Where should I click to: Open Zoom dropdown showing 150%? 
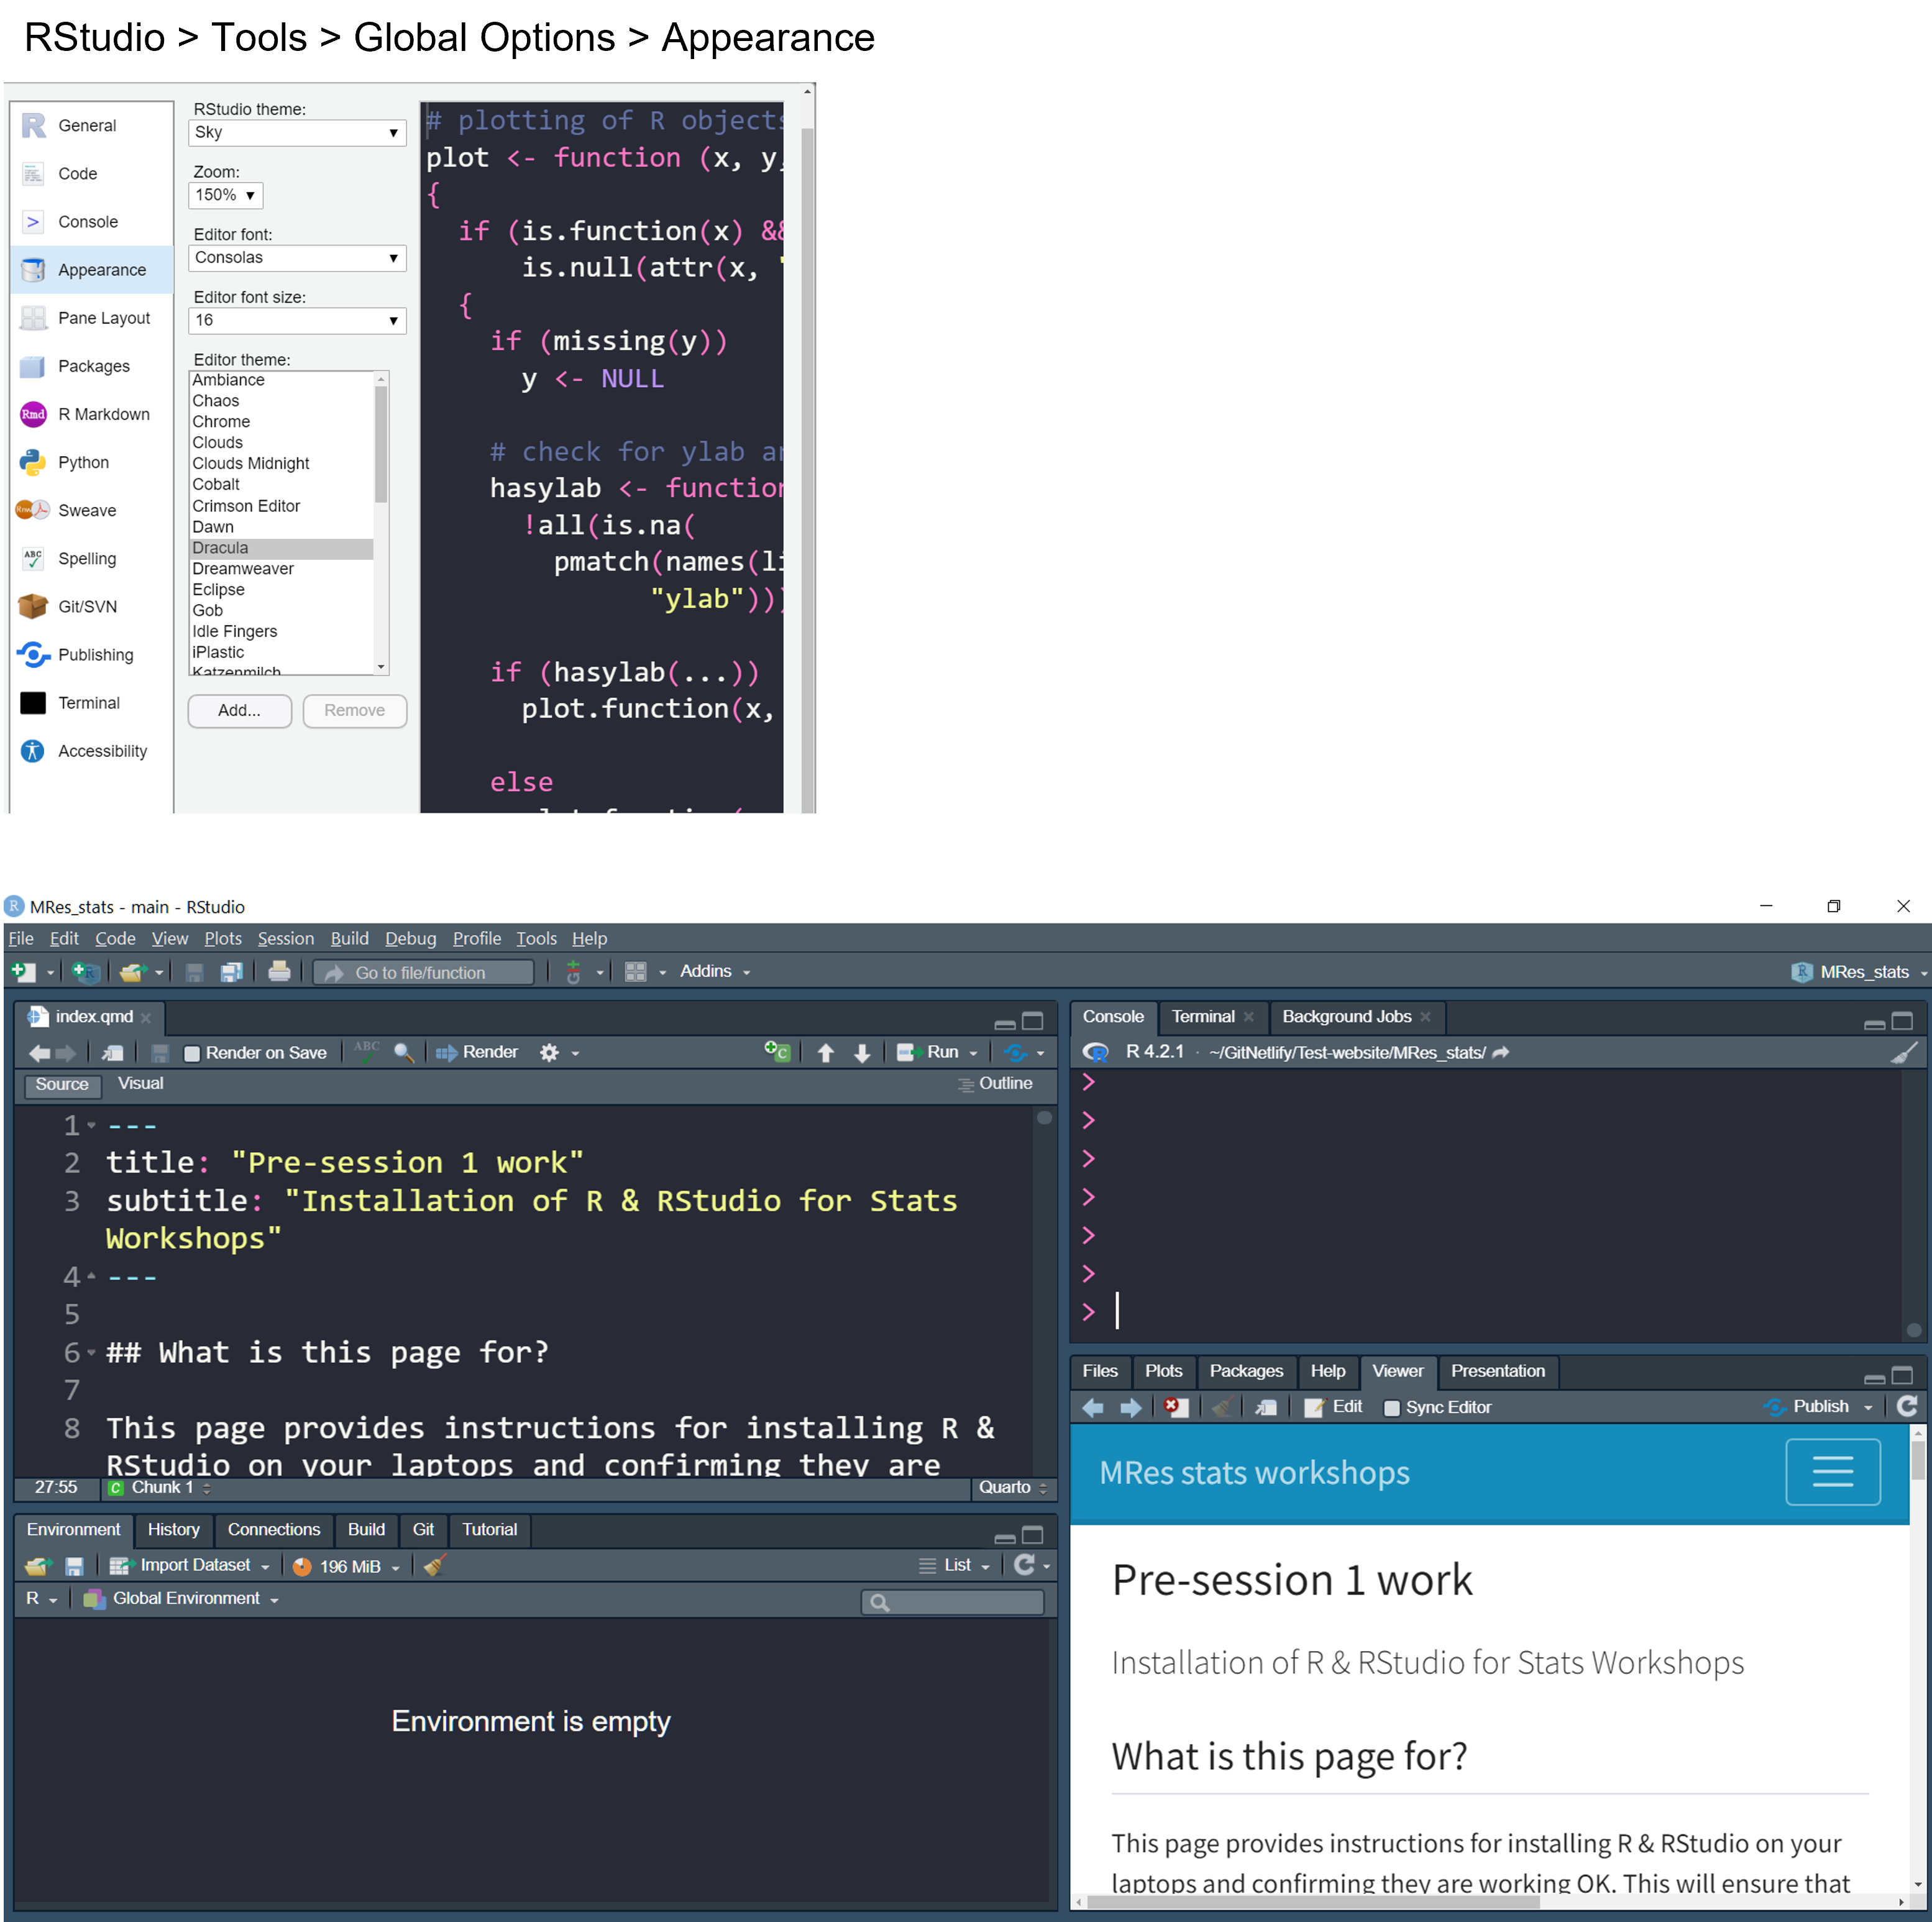225,196
